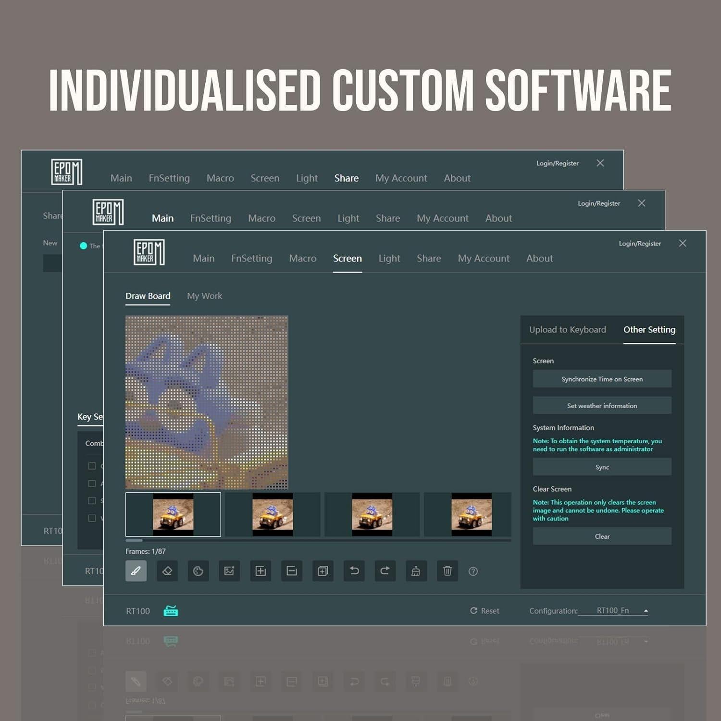Select the second frame thumbnail
Image resolution: width=721 pixels, height=721 pixels.
point(273,514)
